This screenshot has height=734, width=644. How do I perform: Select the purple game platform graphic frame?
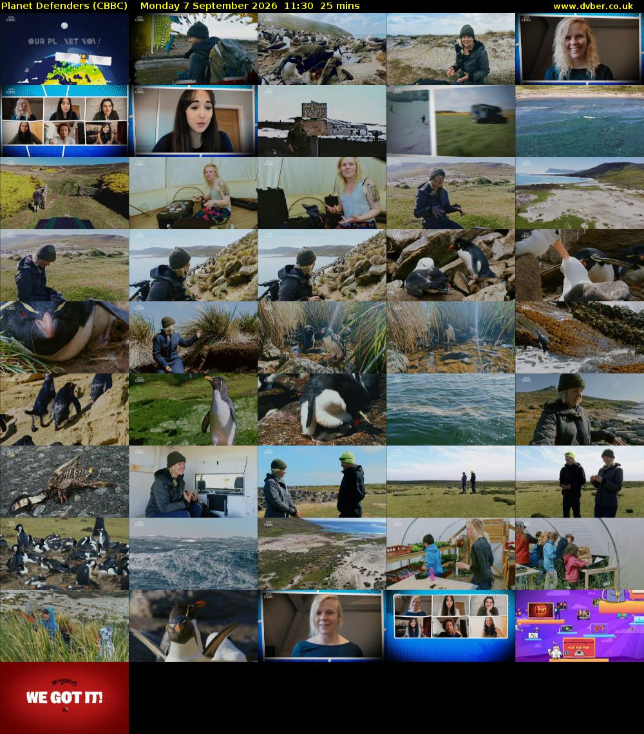pyautogui.click(x=580, y=625)
